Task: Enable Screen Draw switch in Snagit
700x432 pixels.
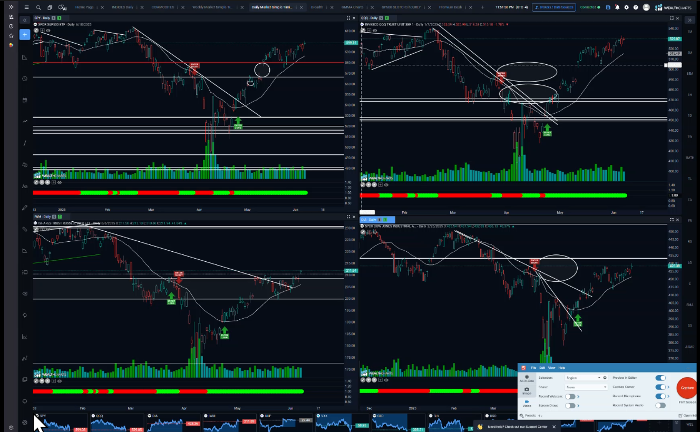Action: tap(570, 406)
